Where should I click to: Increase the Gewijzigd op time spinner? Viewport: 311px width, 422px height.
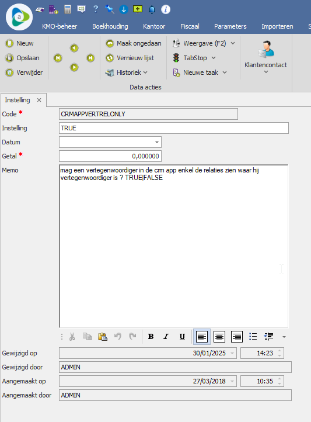point(279,351)
